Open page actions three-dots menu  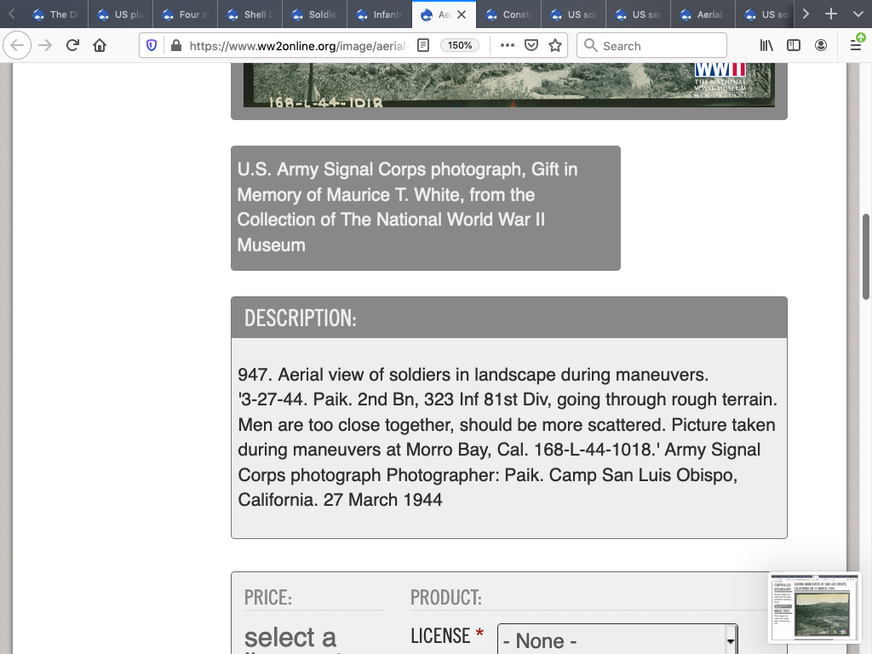coord(507,46)
